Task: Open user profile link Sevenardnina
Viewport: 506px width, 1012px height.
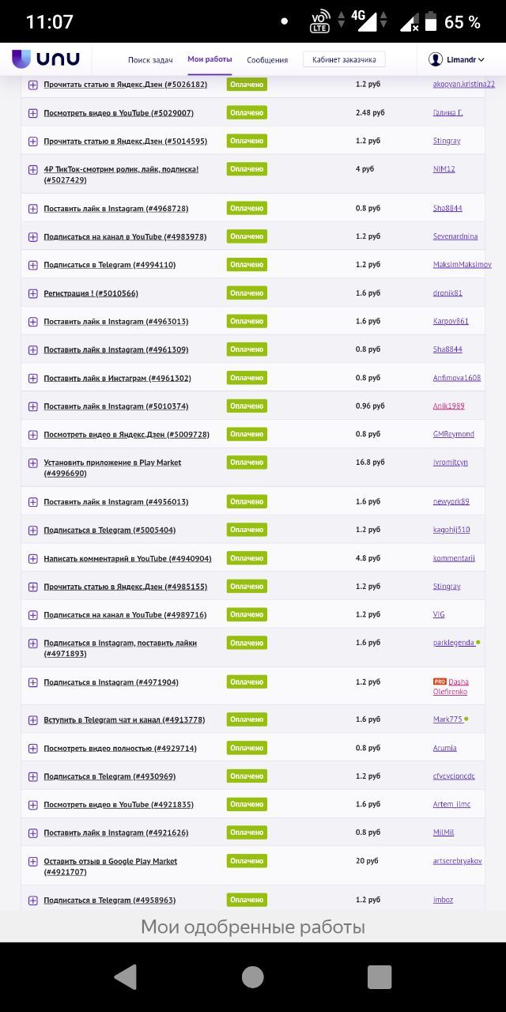Action: [x=455, y=236]
